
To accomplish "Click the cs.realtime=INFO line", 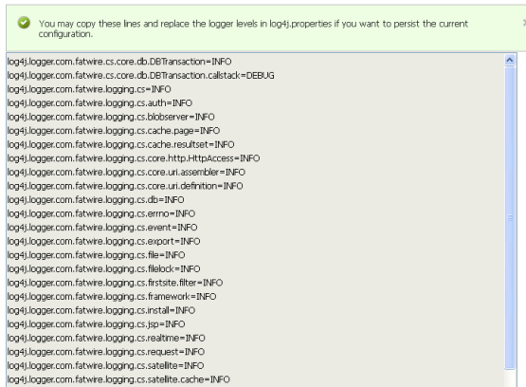I will pos(106,338).
